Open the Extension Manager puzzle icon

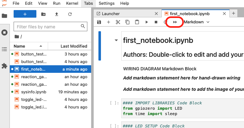click(4, 66)
